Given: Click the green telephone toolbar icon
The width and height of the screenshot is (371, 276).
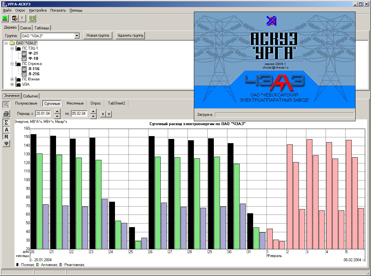Looking at the screenshot, I should [5, 18].
